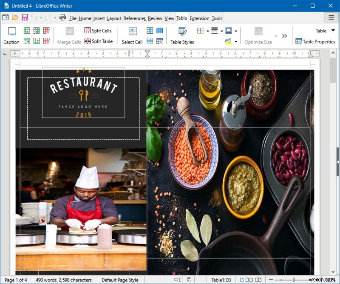Click the Delete Row icon

[46, 41]
